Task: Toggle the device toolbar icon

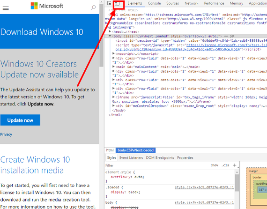Action: coord(117,3)
